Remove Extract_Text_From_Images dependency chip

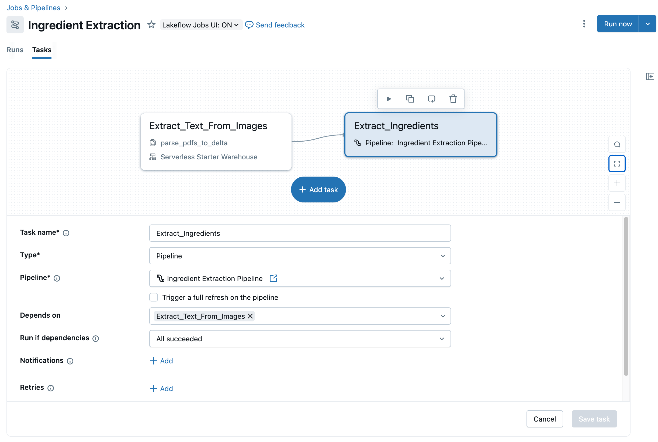pos(250,316)
